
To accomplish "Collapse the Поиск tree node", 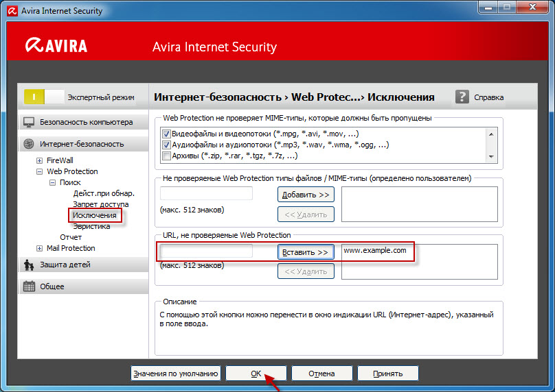I will click(52, 182).
